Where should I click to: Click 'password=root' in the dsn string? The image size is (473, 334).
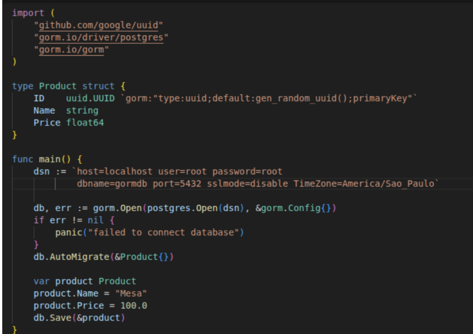click(247, 171)
